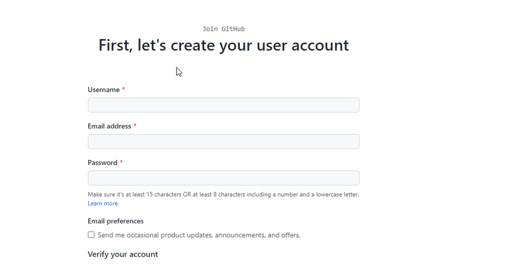Select the Password entry field
This screenshot has height=265, width=513.
point(223,178)
